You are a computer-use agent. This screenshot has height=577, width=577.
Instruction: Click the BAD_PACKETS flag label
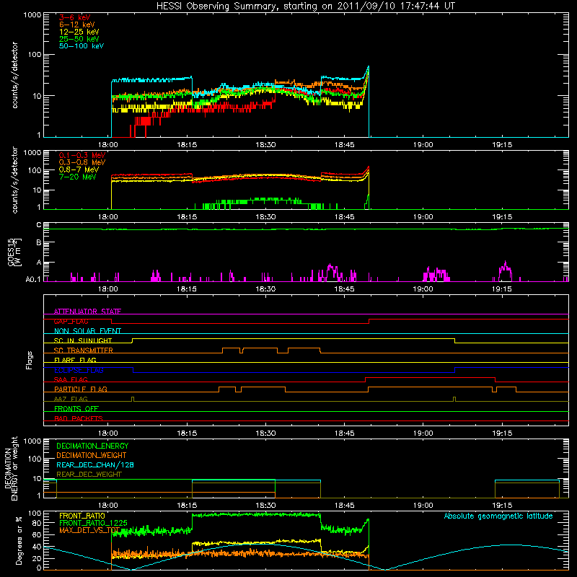tap(79, 418)
